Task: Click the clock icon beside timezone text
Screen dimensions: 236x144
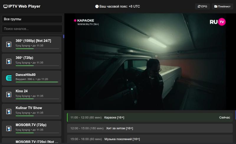Action: click(x=97, y=6)
